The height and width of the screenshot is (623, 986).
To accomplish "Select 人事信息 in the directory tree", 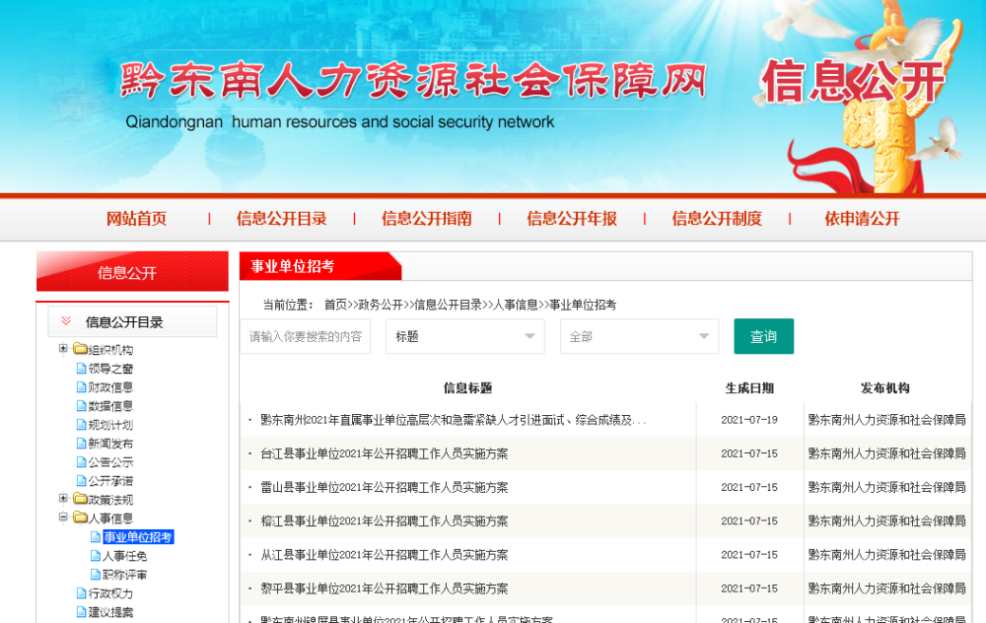I will 110,519.
